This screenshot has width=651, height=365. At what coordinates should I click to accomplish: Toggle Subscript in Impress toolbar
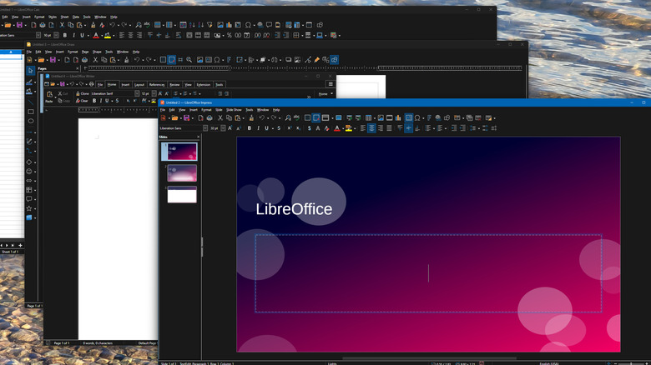(x=298, y=128)
